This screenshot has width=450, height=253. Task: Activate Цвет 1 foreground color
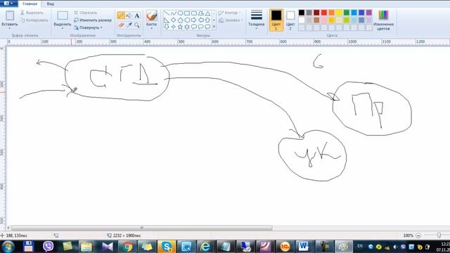pyautogui.click(x=276, y=20)
